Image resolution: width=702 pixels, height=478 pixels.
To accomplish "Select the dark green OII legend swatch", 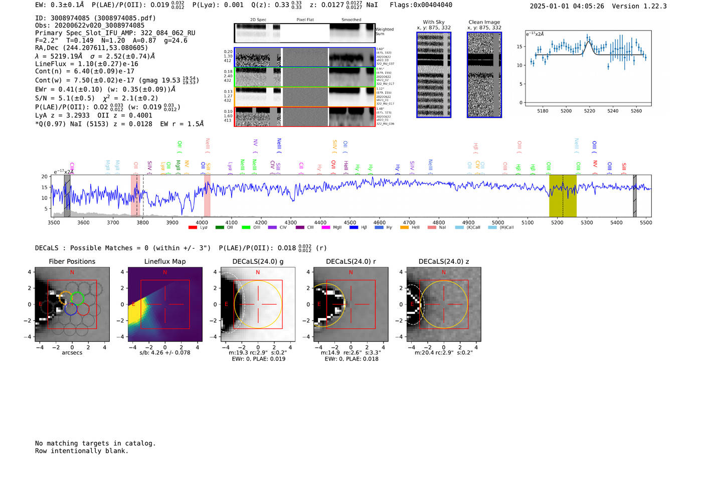I will 220,228.
